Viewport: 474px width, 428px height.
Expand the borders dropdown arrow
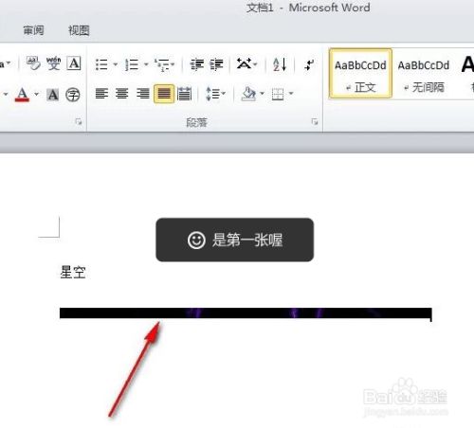click(291, 94)
